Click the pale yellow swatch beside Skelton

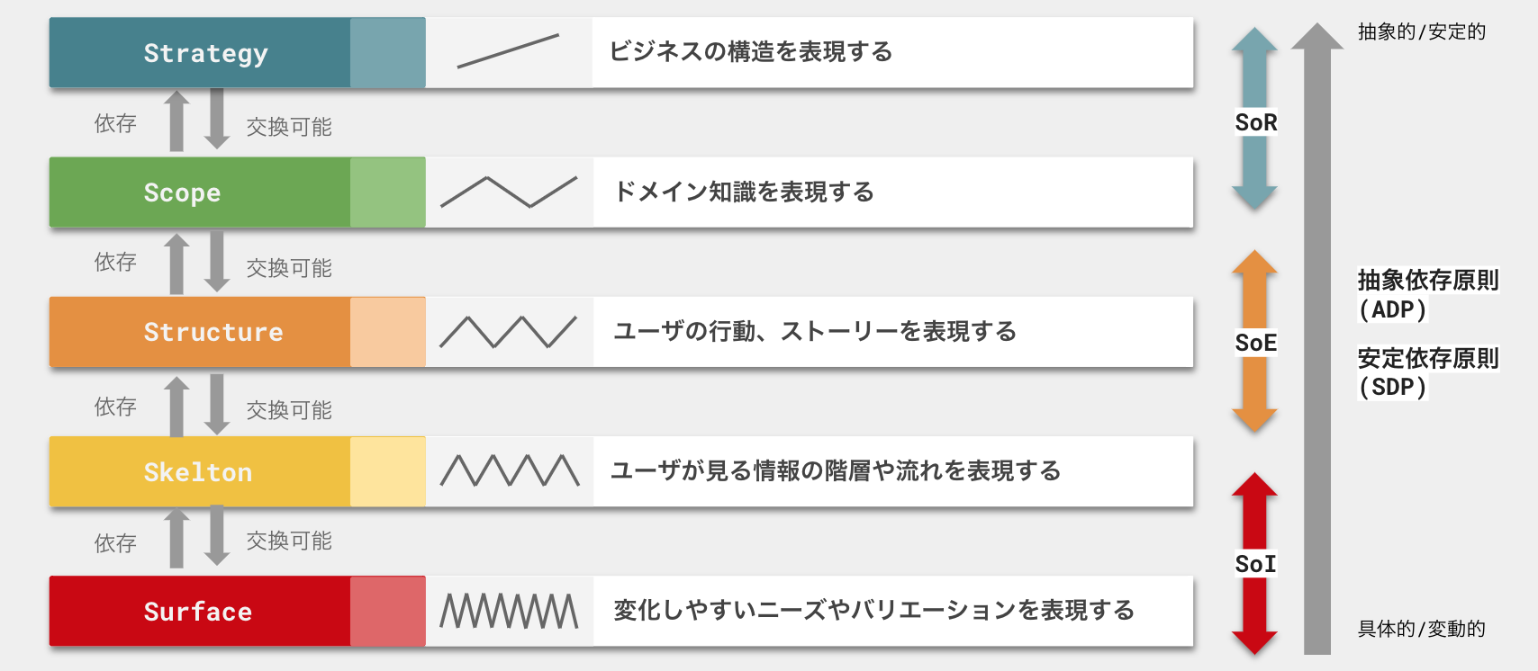387,472
